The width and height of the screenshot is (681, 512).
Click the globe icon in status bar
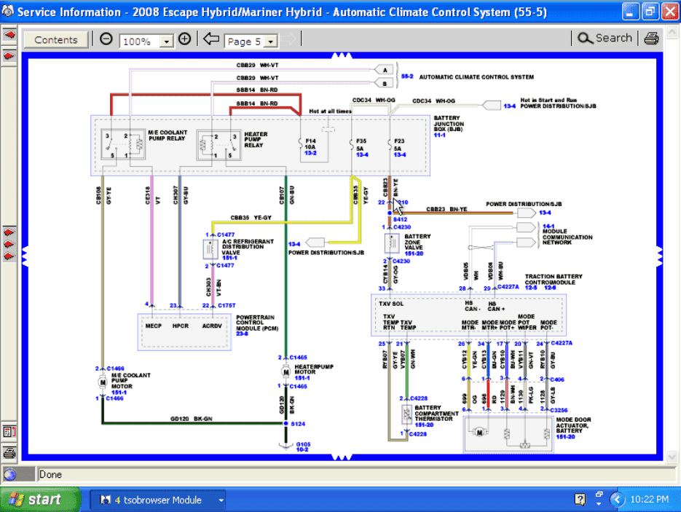point(10,475)
